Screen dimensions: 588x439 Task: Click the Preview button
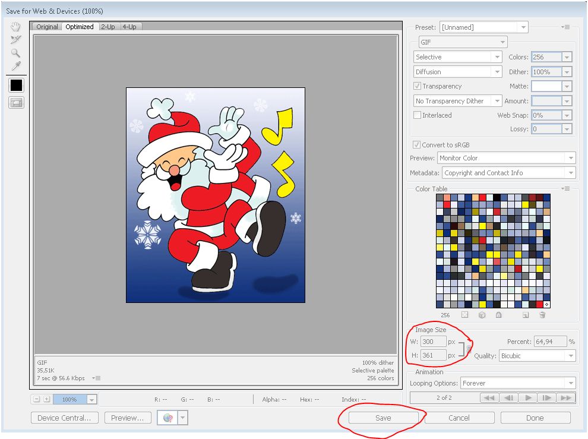[x=128, y=418]
